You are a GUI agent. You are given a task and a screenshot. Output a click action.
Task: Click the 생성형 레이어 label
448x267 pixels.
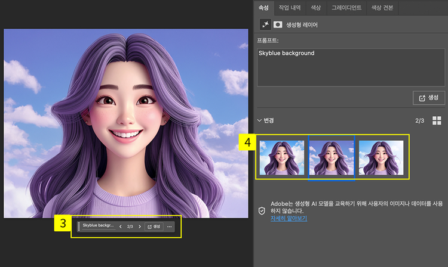302,25
